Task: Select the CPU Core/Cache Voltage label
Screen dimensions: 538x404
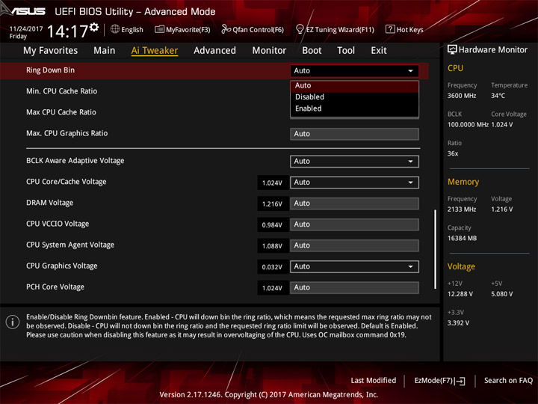Action: 67,182
